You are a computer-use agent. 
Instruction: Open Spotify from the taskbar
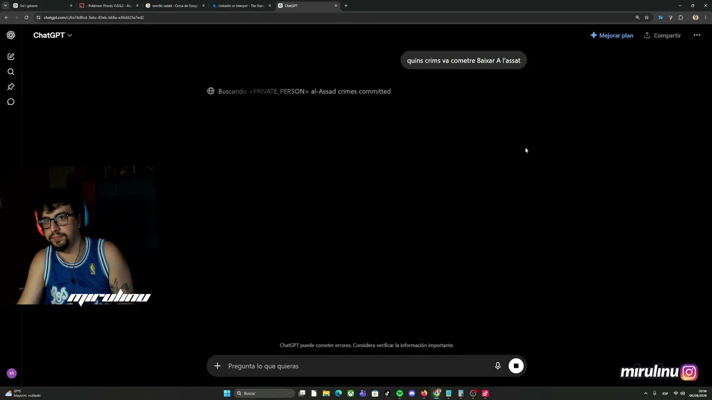click(x=399, y=393)
